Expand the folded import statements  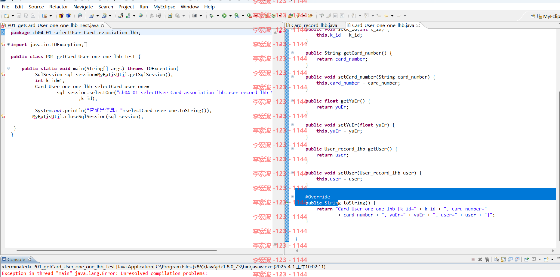pos(8,44)
